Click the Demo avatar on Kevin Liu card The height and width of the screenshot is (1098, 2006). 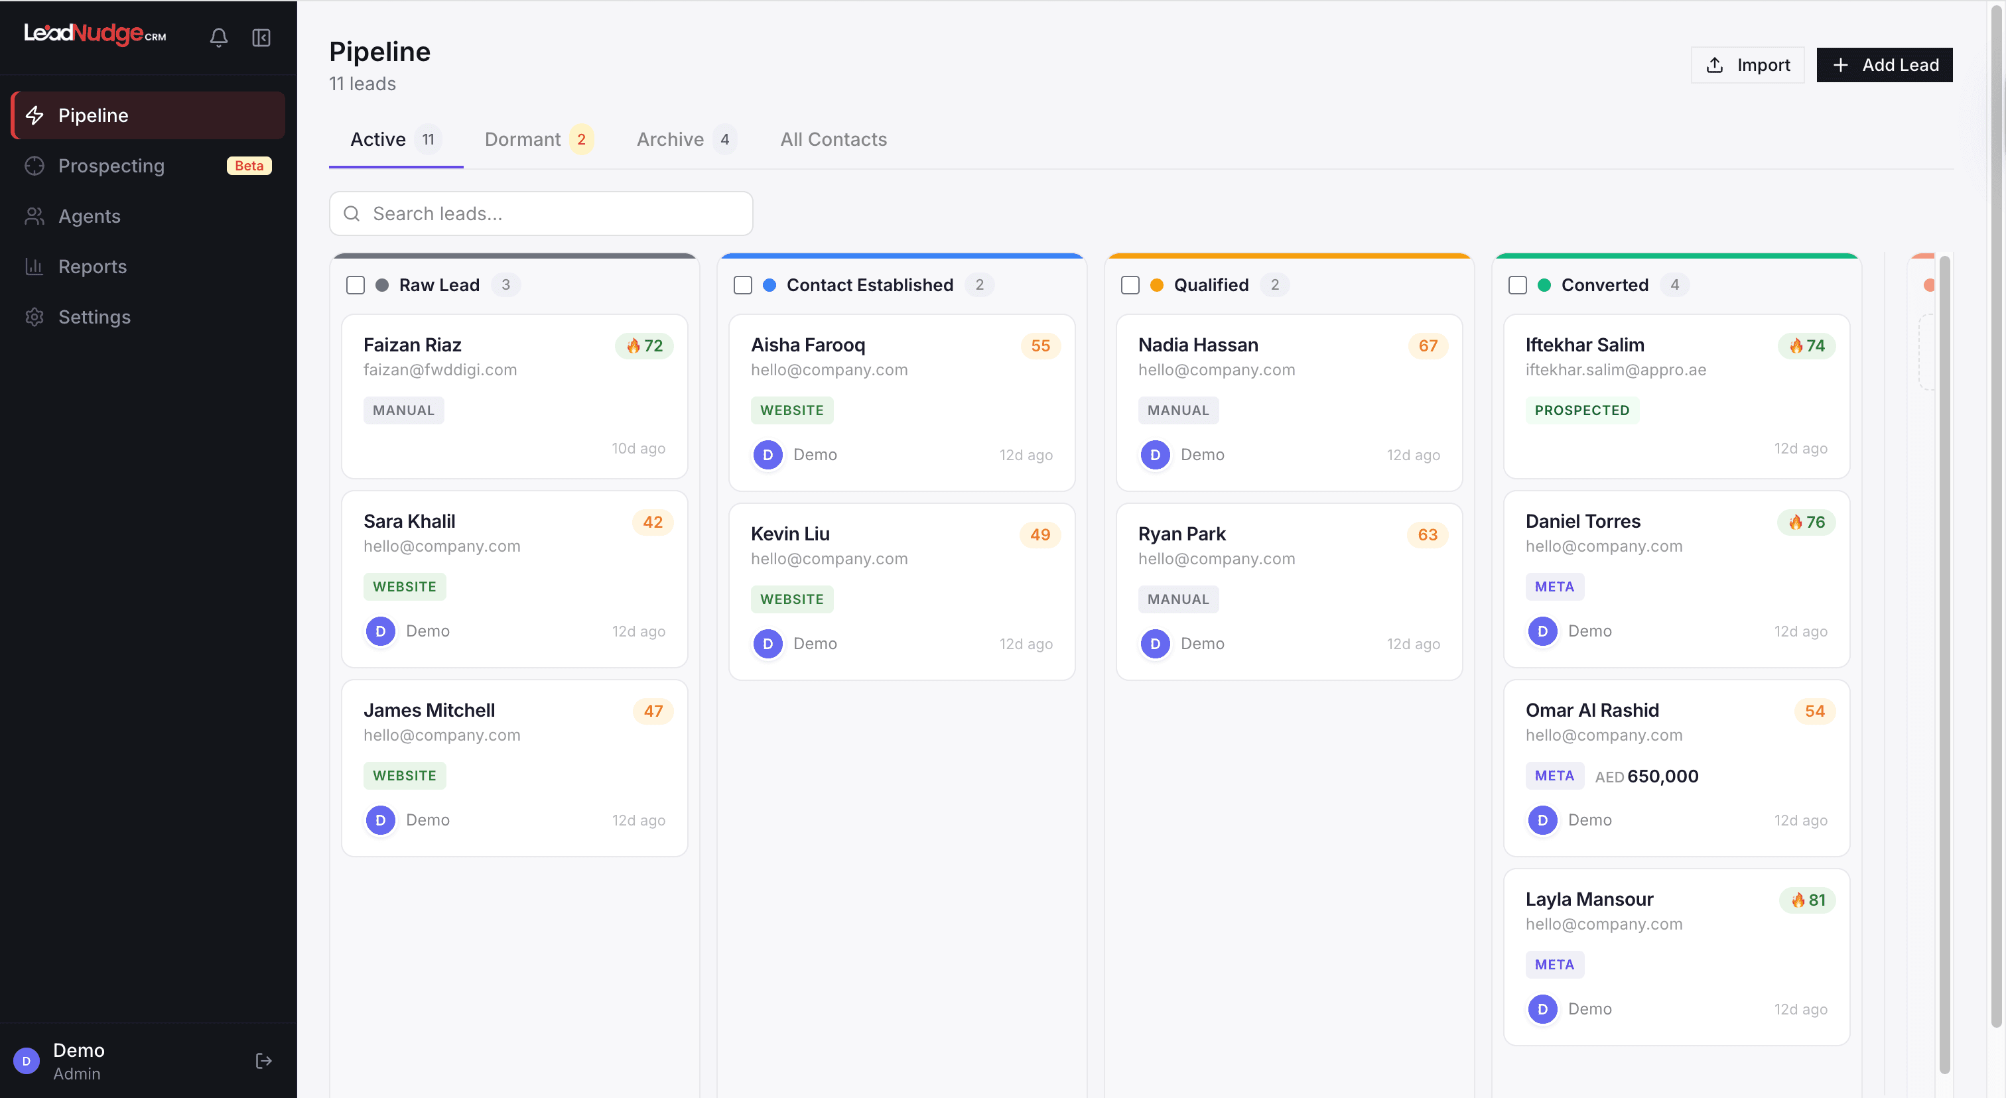pos(768,644)
